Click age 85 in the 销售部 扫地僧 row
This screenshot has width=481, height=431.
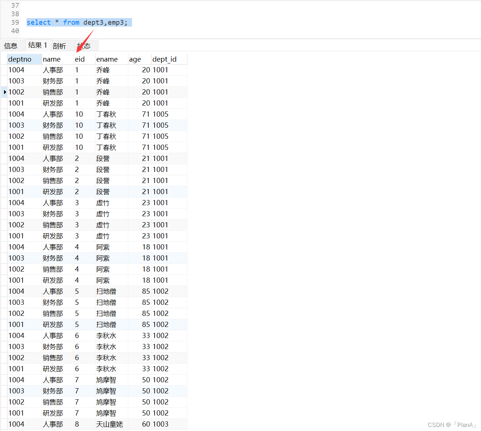pyautogui.click(x=139, y=313)
